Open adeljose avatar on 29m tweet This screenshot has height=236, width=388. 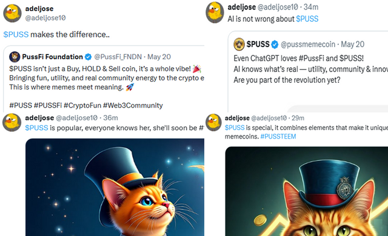coord(213,122)
